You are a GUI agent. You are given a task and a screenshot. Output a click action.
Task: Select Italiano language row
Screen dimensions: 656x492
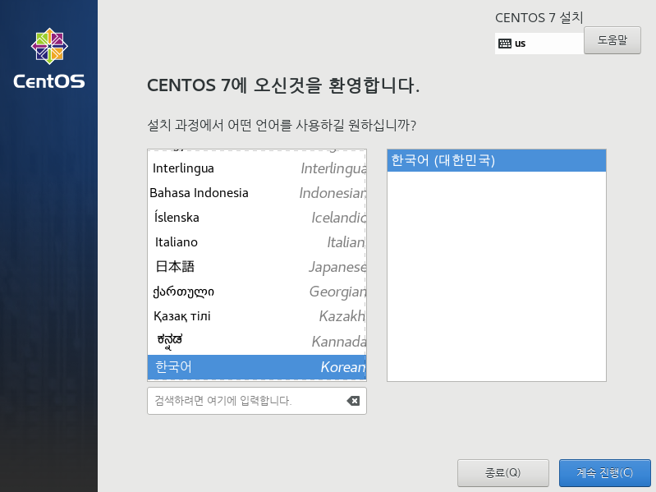257,242
